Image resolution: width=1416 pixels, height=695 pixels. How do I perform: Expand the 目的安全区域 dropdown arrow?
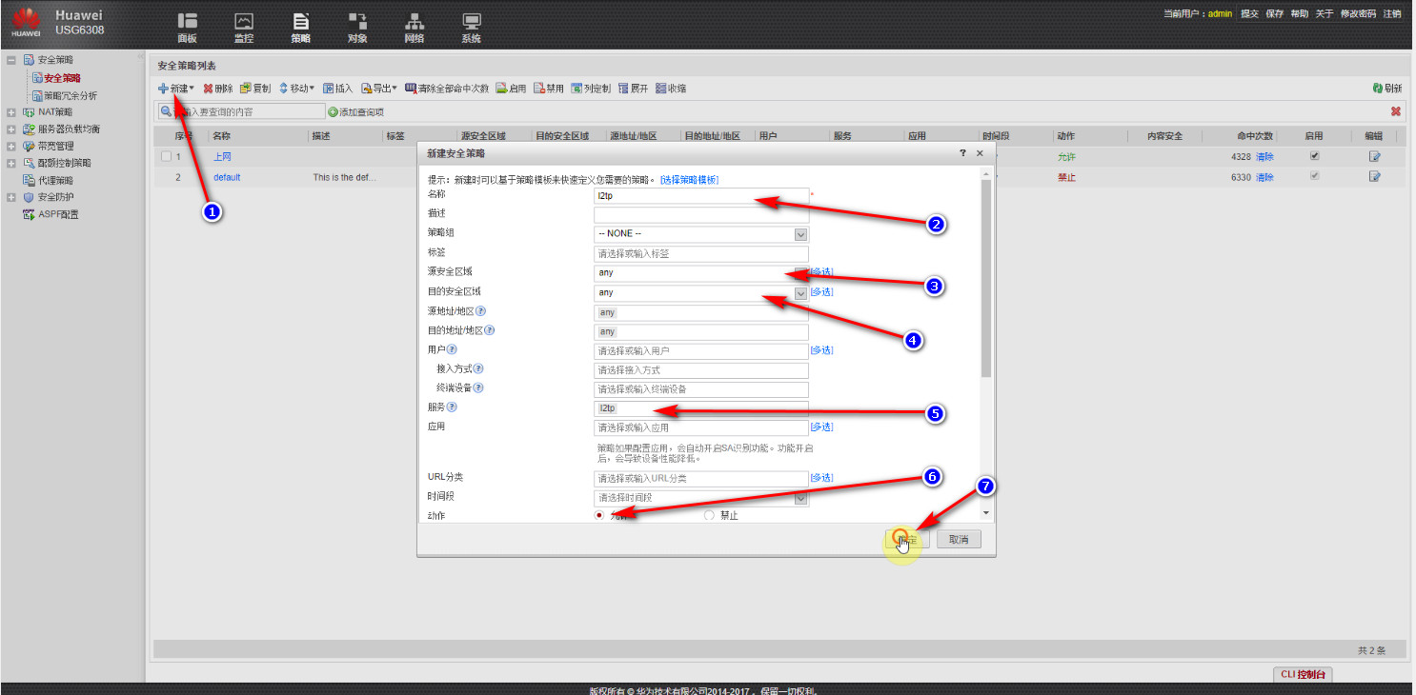800,293
